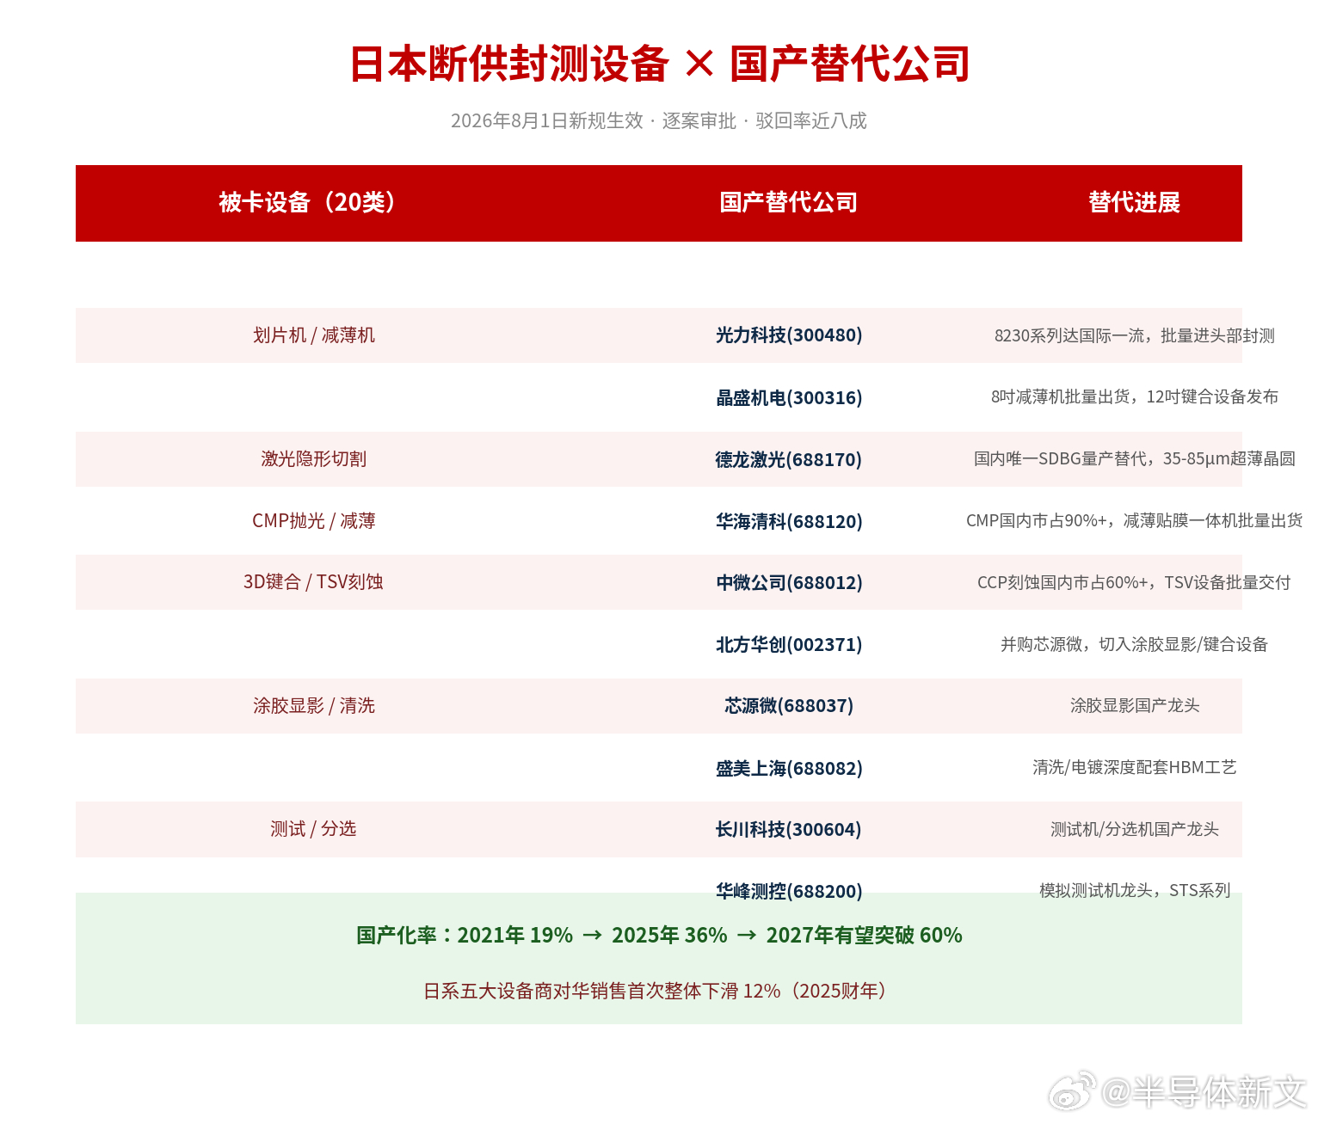Select company 长川科技(300604)

point(789,830)
